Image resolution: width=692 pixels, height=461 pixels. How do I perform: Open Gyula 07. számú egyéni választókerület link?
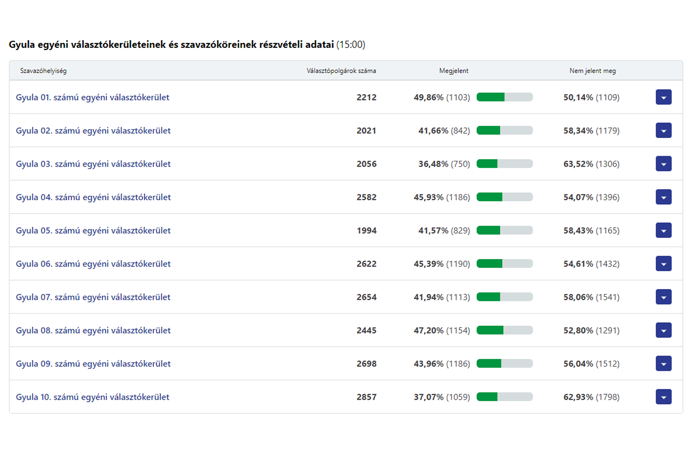click(x=93, y=297)
